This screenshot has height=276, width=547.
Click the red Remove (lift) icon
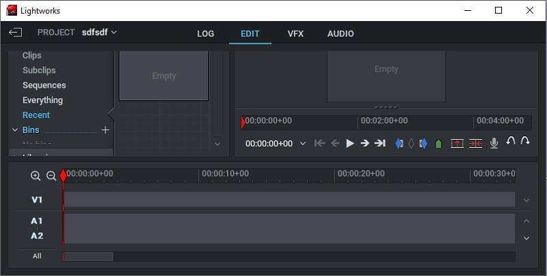point(457,143)
